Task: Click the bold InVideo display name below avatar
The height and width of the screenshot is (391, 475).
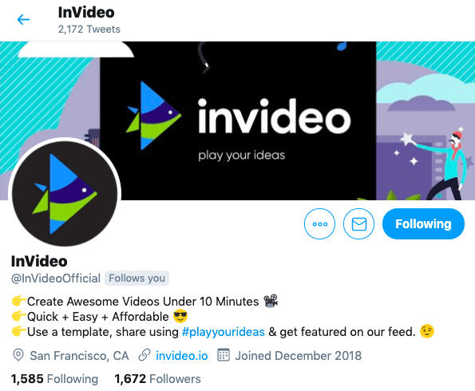Action: [39, 262]
